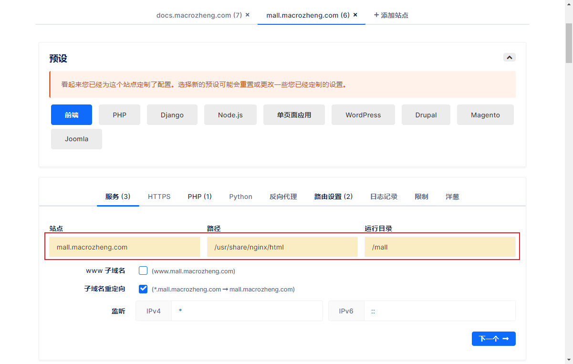Choose the PHP preset button
Viewport: 573px width, 364px height.
point(119,115)
